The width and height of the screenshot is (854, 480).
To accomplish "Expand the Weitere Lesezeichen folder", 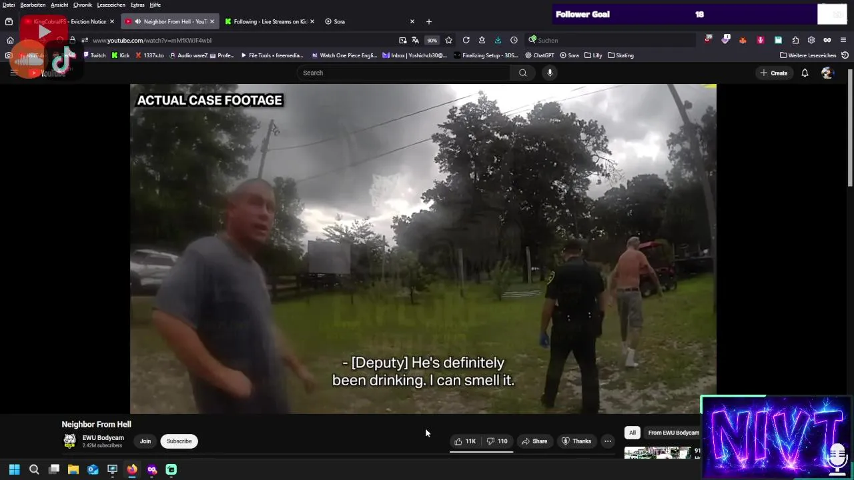I will pyautogui.click(x=808, y=55).
